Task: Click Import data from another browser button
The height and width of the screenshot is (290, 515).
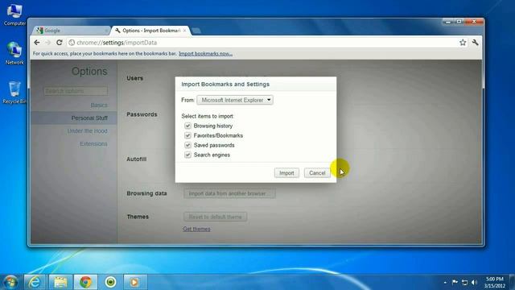Action: click(229, 193)
